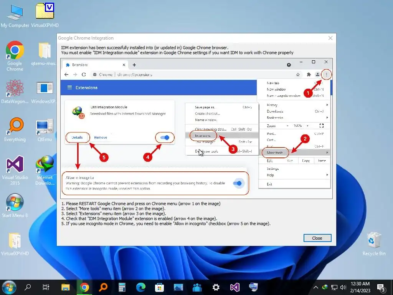This screenshot has width=393, height=295.
Task: Select the DataWagon desktop shortcut
Action: pos(15,91)
